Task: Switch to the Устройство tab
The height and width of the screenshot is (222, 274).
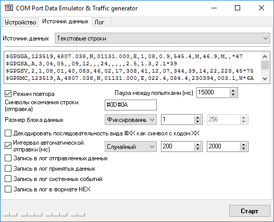Action: (20, 22)
